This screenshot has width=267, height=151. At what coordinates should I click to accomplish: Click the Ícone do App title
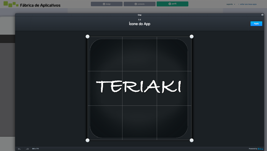pyautogui.click(x=140, y=24)
